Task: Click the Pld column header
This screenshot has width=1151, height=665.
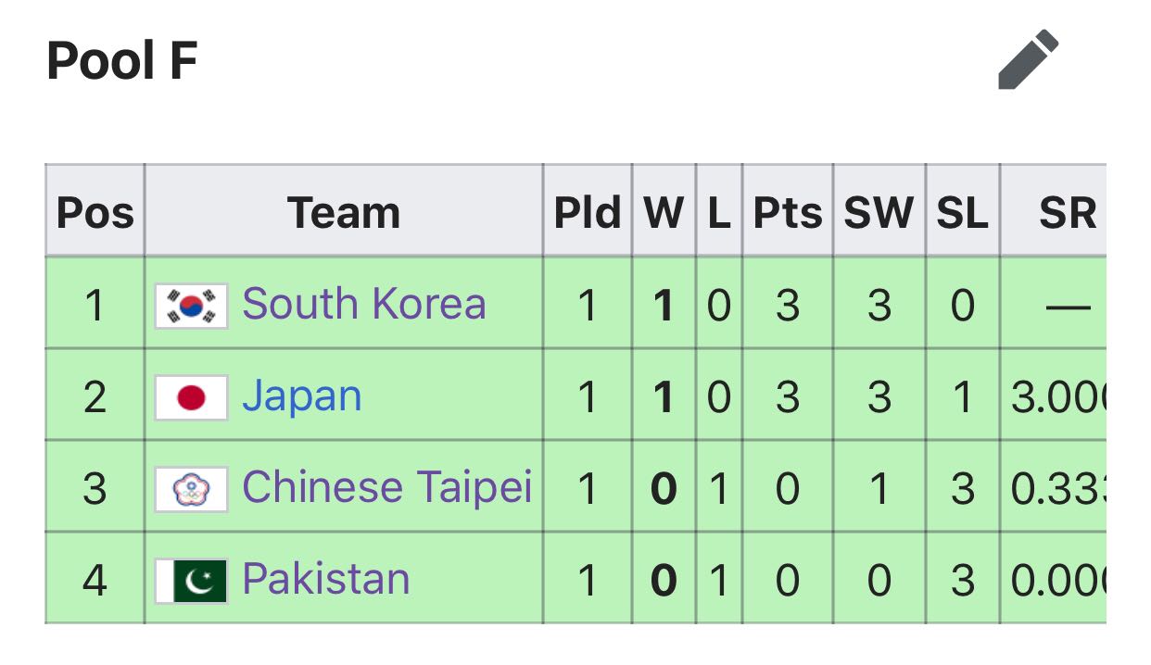Action: click(588, 212)
